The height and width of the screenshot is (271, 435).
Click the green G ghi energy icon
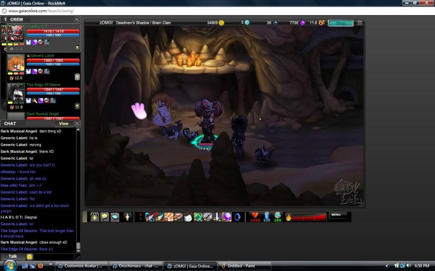(278, 215)
